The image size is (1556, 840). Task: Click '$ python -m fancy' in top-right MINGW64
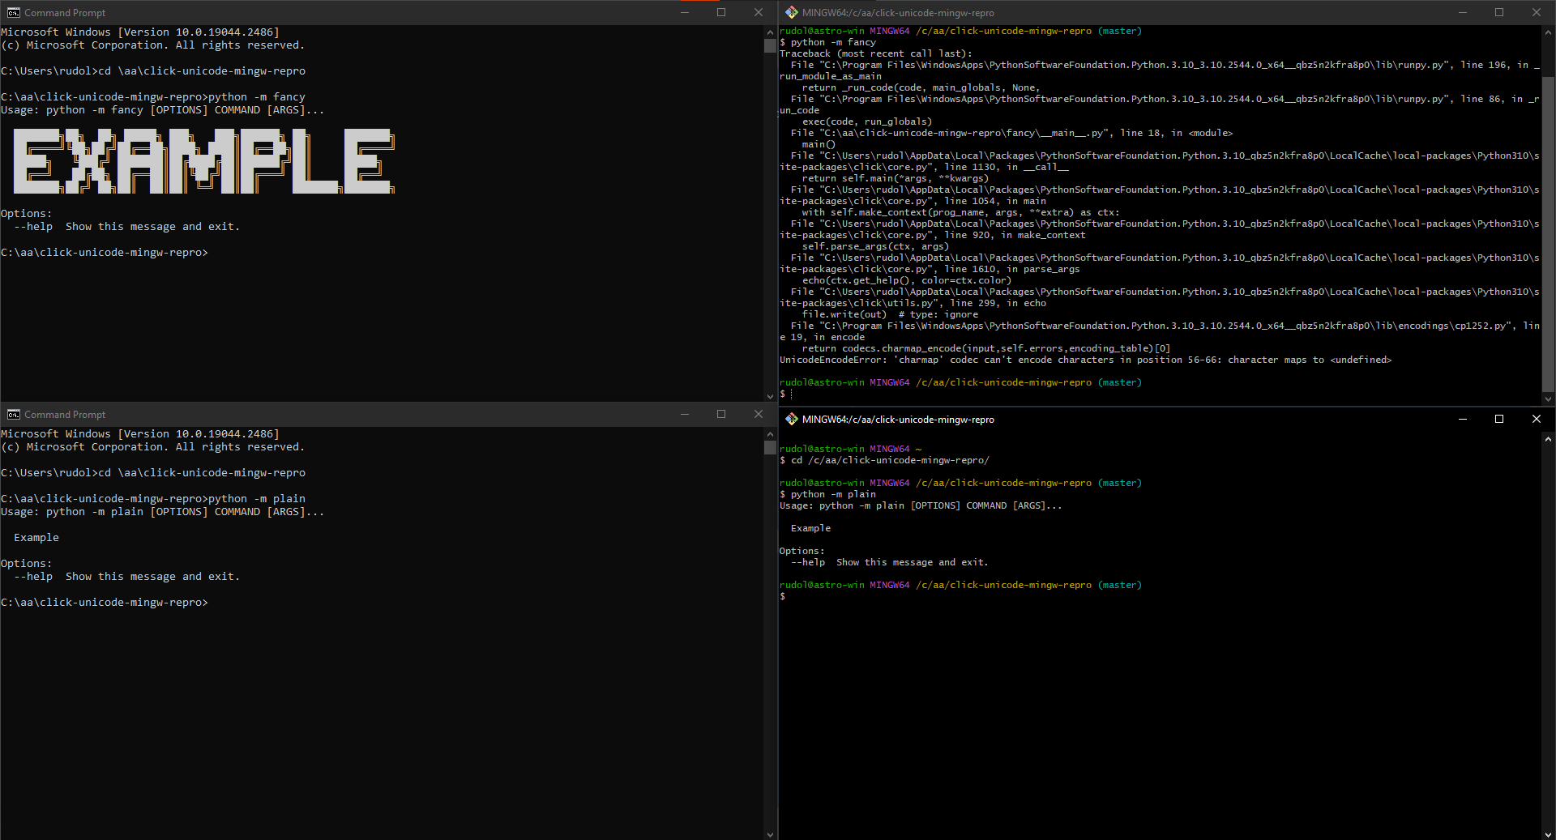point(827,42)
